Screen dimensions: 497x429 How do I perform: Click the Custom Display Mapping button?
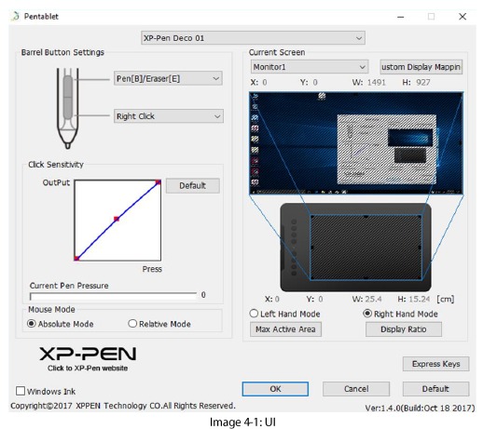(421, 67)
